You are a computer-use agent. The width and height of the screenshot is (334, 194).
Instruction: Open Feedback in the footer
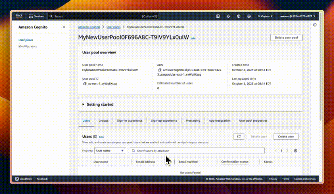42,179
